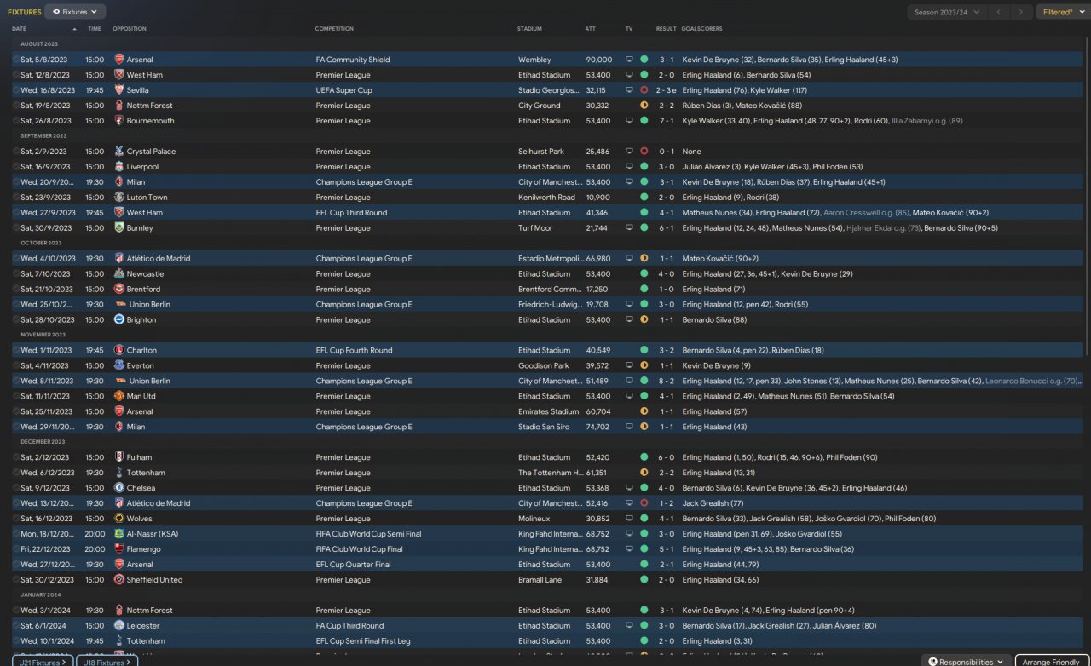Open the Season 2023/24 dropdown
Viewport: 1091px width, 666px height.
tap(947, 12)
